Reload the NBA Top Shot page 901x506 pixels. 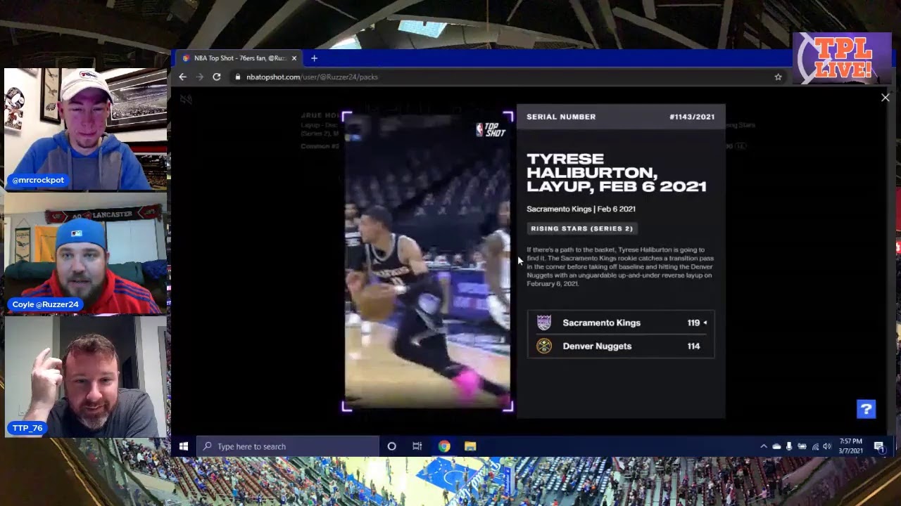point(217,77)
